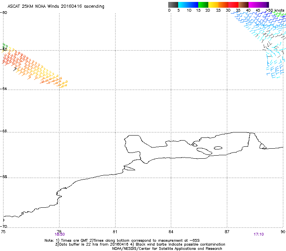The image size is (286, 251).
Task: Click the brown 35-40 knots legend swatch
Action: [243, 5]
